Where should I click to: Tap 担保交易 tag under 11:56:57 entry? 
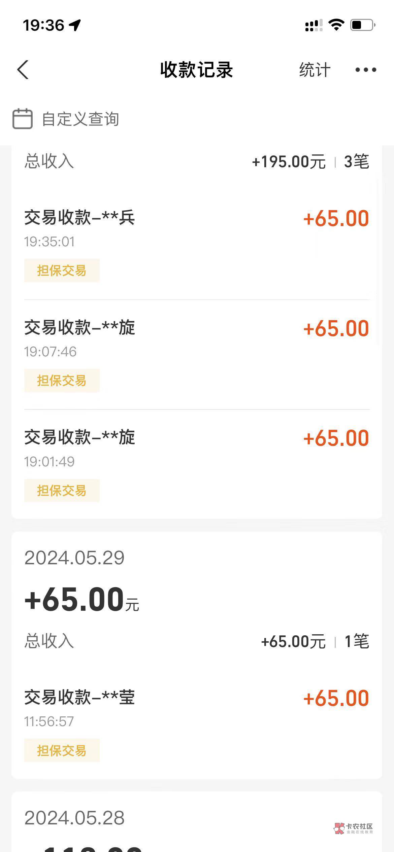click(x=62, y=750)
